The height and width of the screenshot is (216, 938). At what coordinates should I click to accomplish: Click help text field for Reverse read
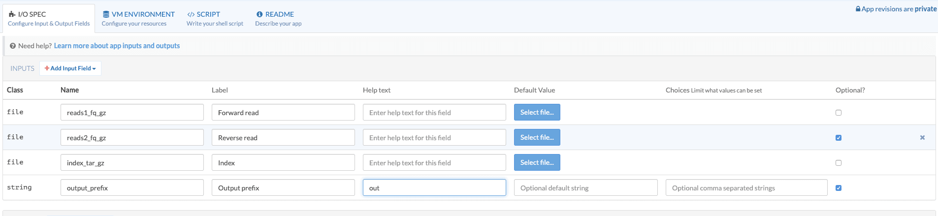[x=434, y=137]
